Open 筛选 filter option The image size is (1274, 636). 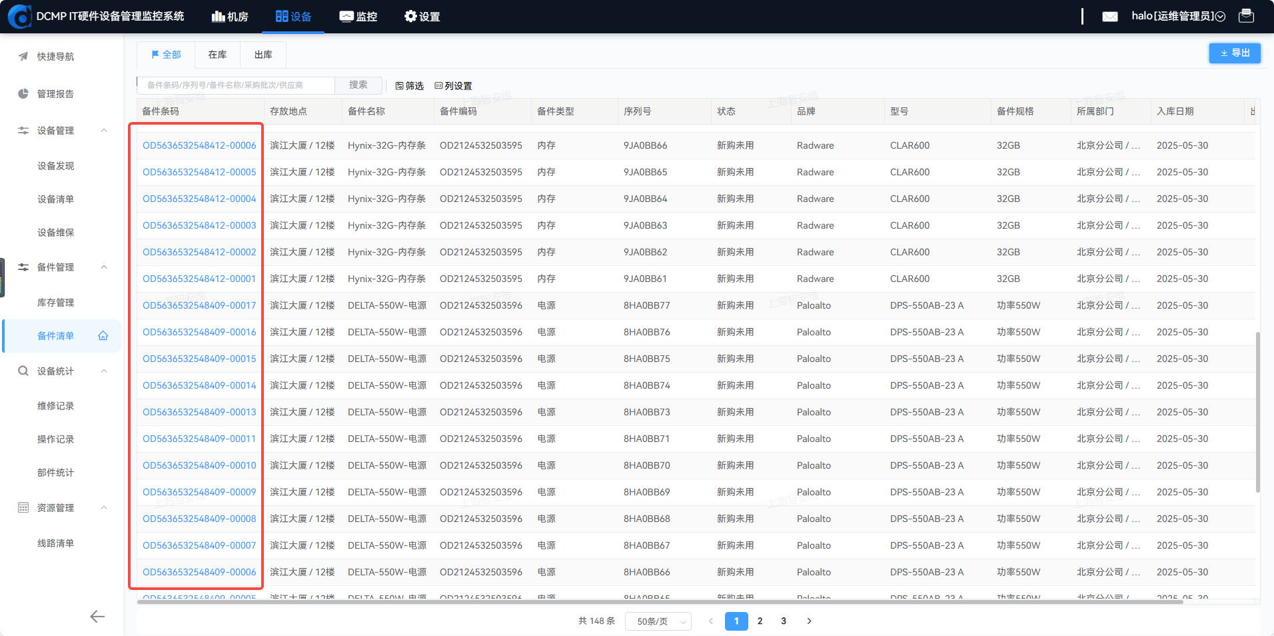coord(410,86)
